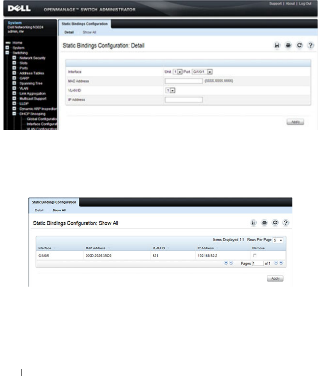Screen dimensions: 320x376
Task: Select the Show All tab in the lower panel
Action: (59, 210)
